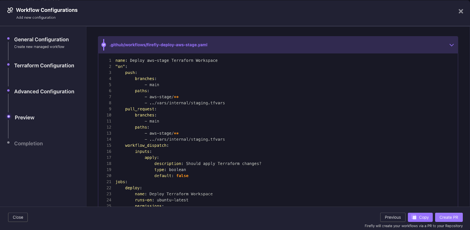
Task: Go to the Terraform Configuration step
Action: point(44,66)
